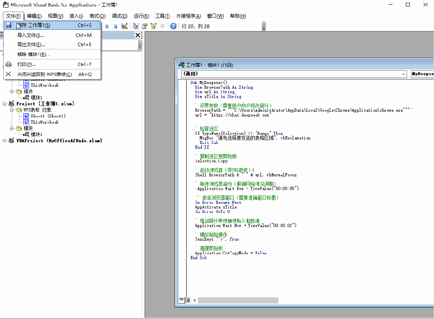
Task: Open the 编辑(E) menu
Action: (x=34, y=16)
